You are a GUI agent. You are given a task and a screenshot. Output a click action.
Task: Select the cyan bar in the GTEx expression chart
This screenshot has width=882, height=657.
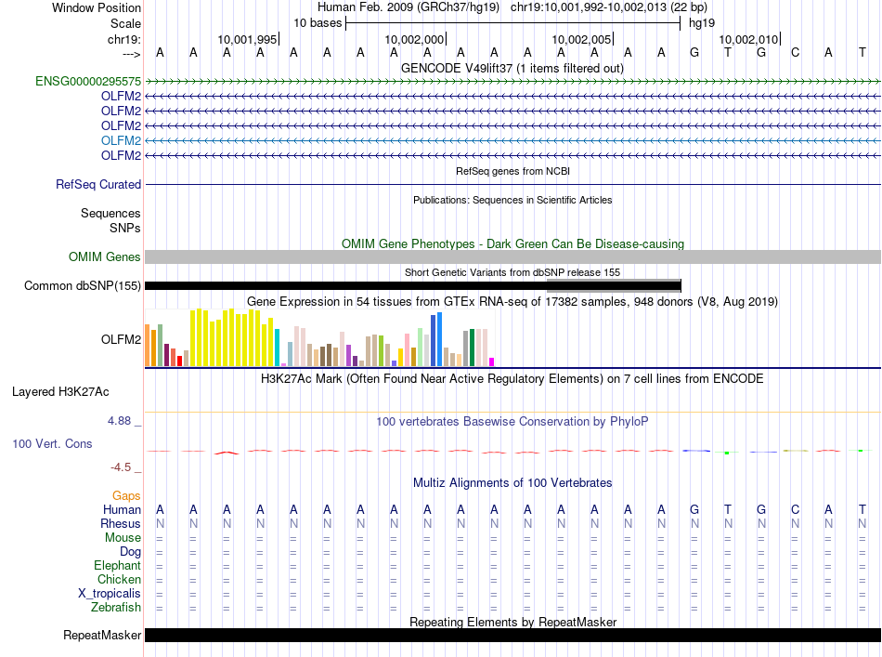pyautogui.click(x=278, y=348)
